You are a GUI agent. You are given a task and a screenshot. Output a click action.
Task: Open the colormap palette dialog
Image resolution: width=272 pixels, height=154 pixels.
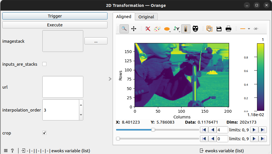(157, 29)
